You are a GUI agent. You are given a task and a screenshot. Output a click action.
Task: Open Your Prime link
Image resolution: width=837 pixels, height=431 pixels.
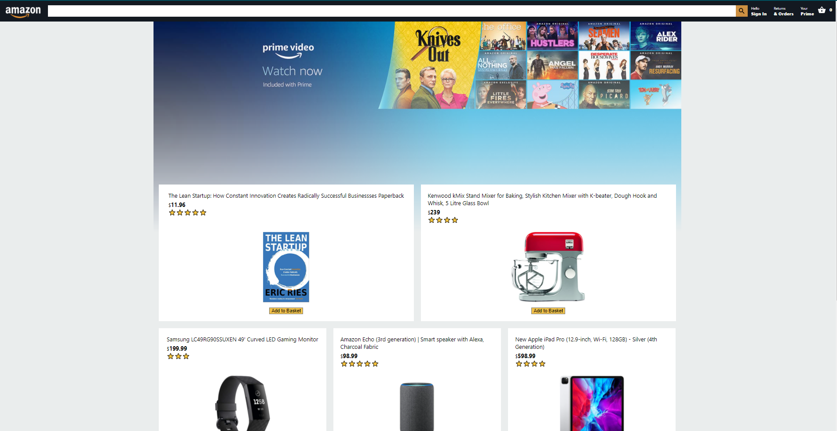pos(807,11)
